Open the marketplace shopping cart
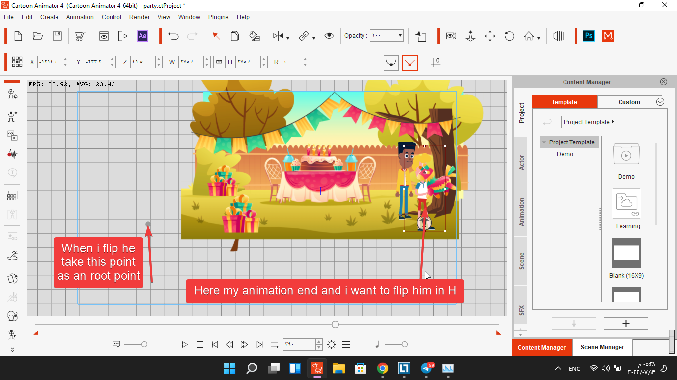Screen dimensions: 677x380 pyautogui.click(x=80, y=36)
